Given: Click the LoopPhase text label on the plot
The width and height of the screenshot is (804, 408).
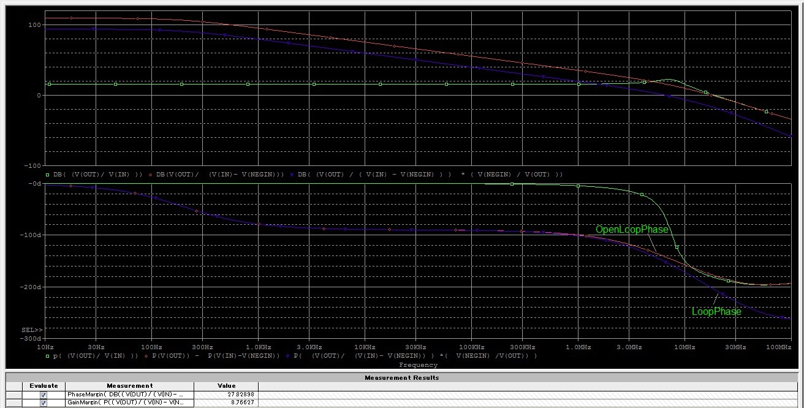Looking at the screenshot, I should [716, 312].
